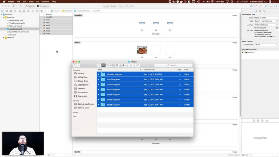The width and height of the screenshot is (279, 157).
Task: Expand food3.imageset disclosure triangle in Finder
Action: coord(99,90)
